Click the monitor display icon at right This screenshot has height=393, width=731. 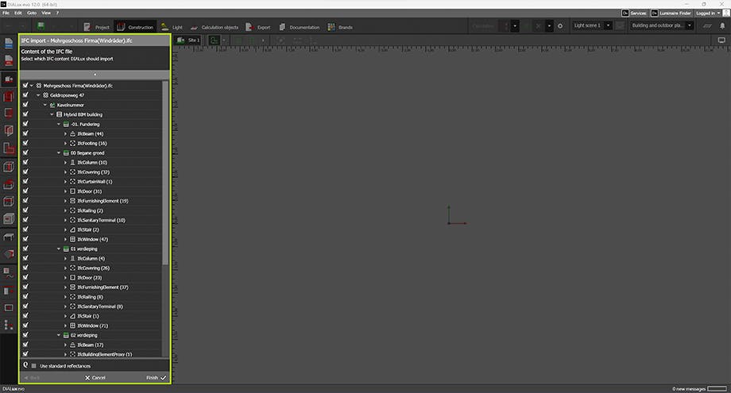click(x=721, y=40)
